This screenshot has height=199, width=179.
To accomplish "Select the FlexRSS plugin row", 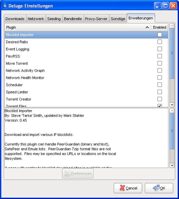I will tap(86, 56).
